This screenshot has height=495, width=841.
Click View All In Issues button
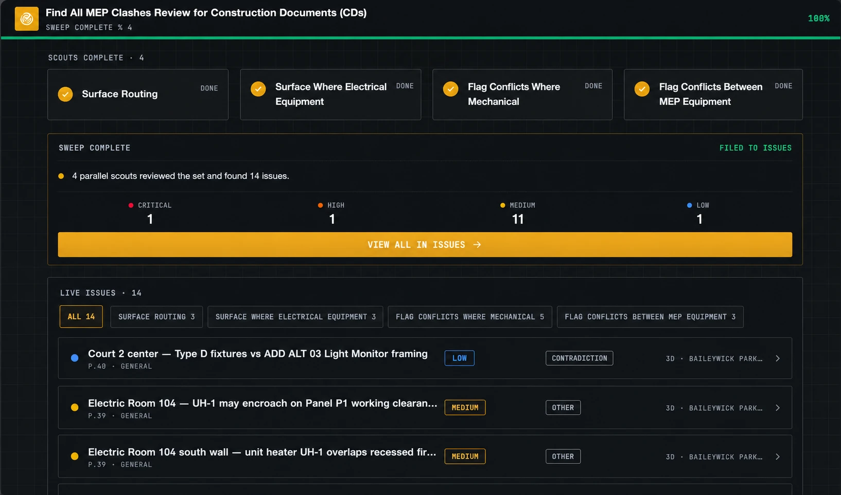pos(425,245)
